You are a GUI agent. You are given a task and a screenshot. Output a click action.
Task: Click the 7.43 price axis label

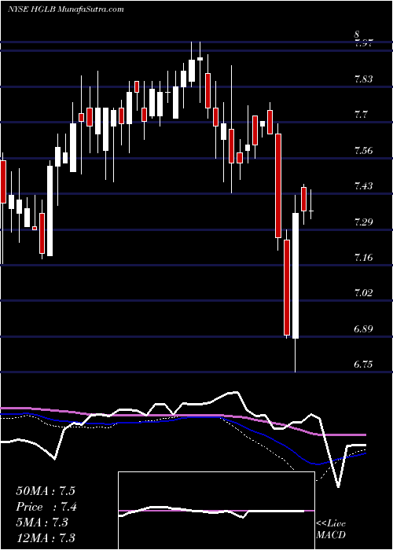[363, 186]
